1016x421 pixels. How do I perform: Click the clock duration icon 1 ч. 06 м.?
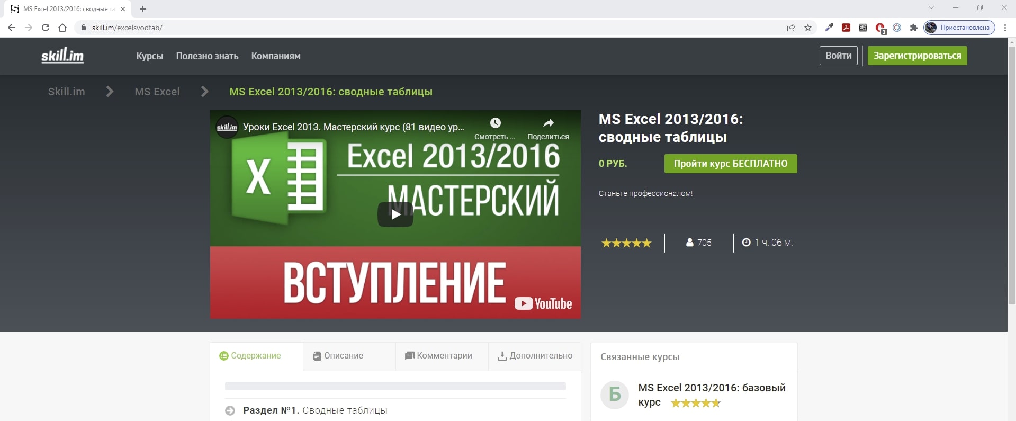coord(747,243)
